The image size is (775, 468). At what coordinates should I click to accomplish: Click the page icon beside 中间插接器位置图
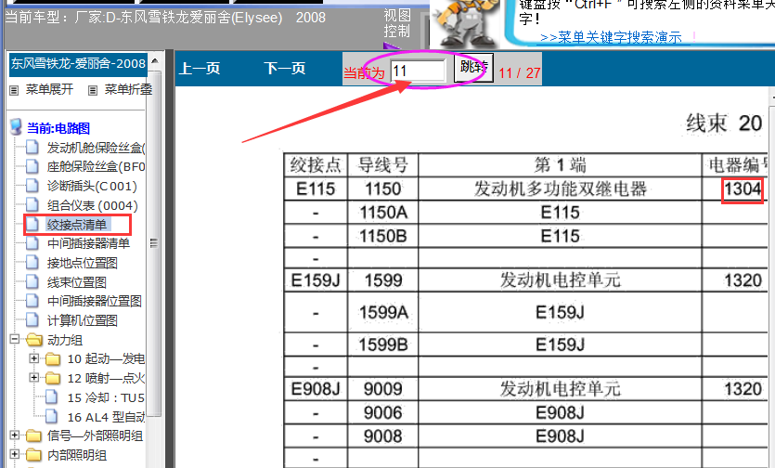pos(32,301)
